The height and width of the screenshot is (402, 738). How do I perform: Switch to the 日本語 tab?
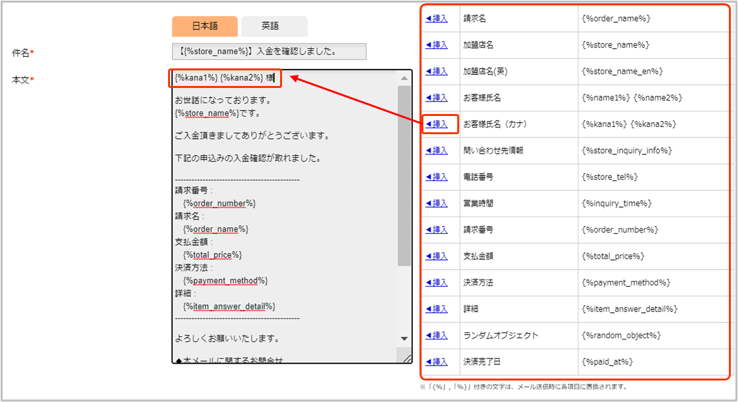pos(205,27)
